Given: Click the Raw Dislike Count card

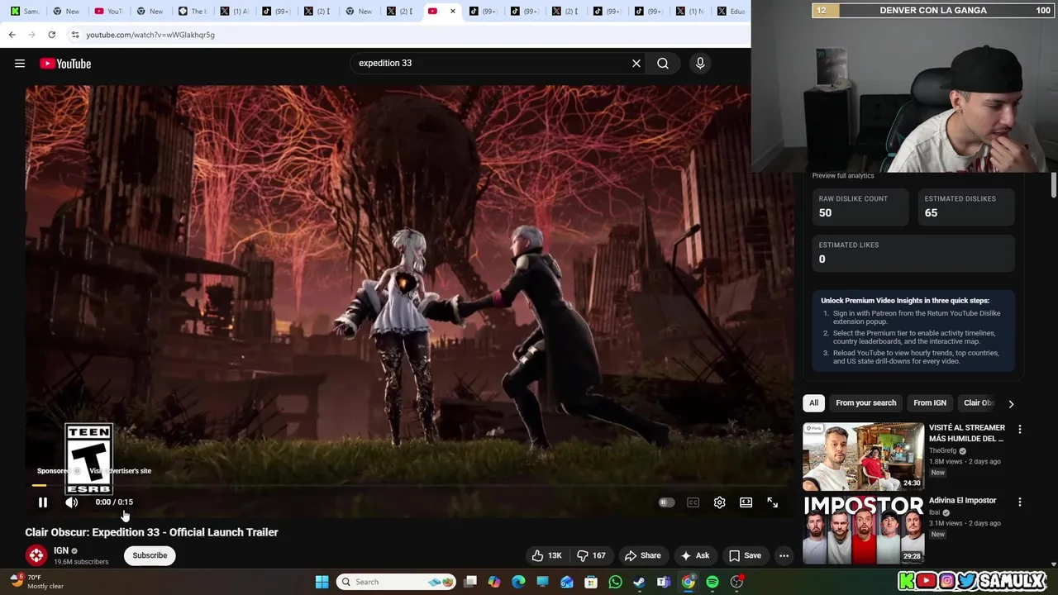Looking at the screenshot, I should pyautogui.click(x=860, y=207).
